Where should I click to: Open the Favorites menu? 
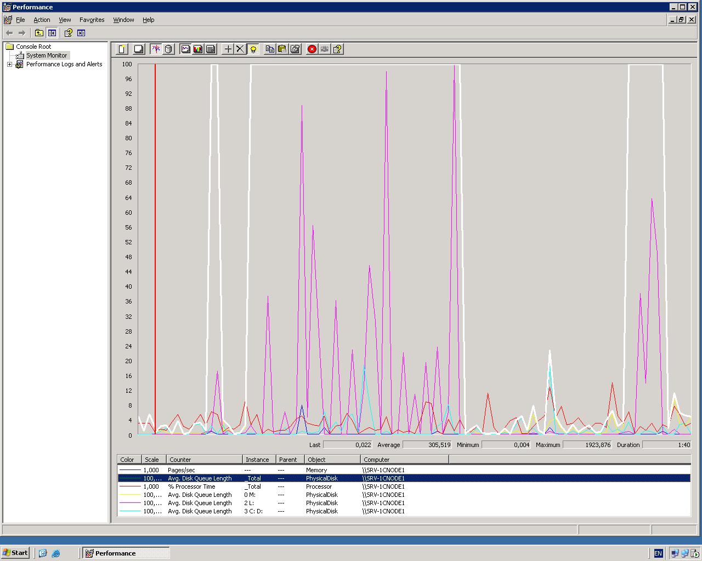92,20
